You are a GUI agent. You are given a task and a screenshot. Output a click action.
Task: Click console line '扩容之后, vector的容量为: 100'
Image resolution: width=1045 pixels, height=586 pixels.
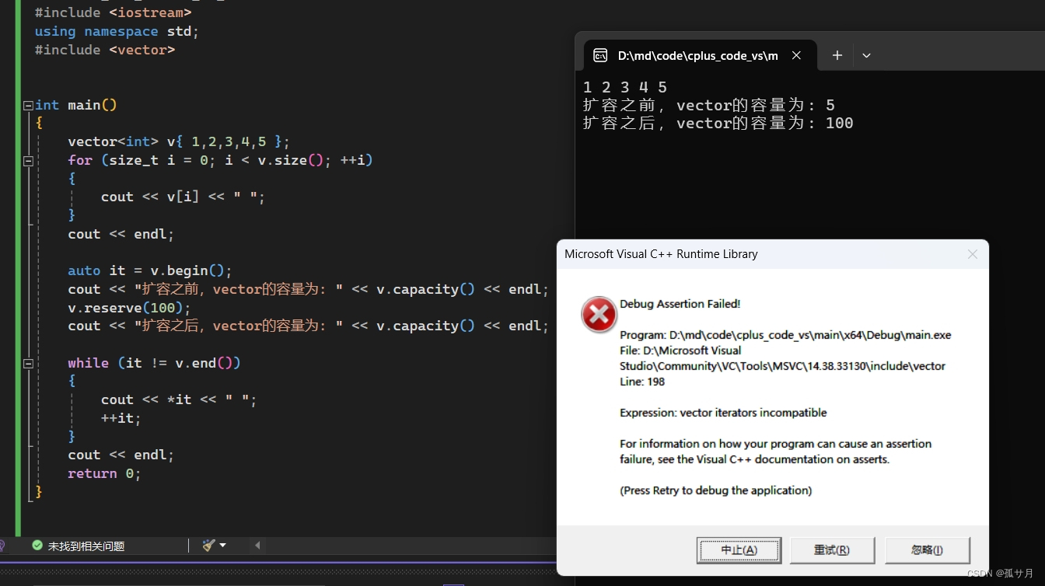tap(718, 123)
